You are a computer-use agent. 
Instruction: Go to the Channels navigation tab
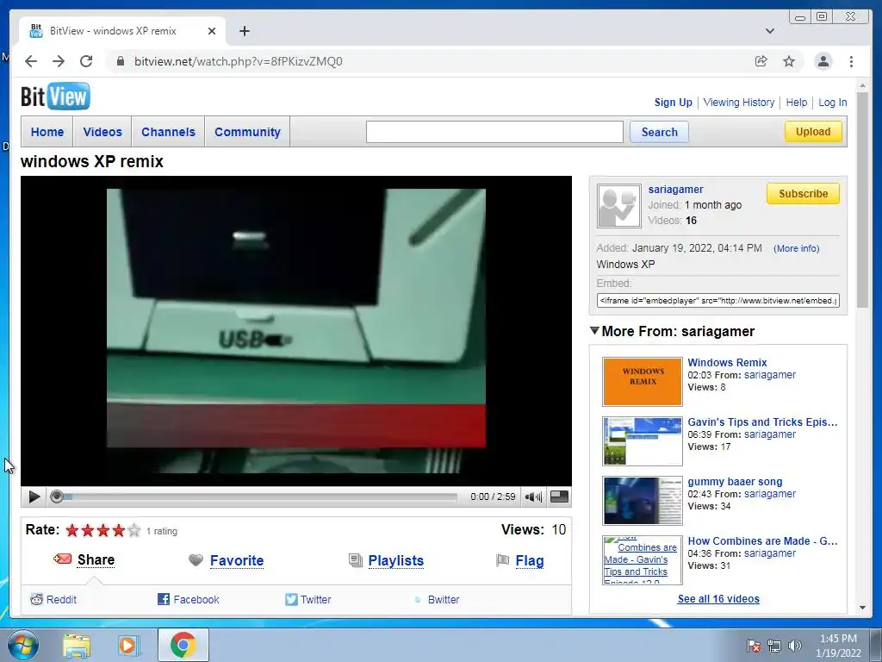[168, 132]
